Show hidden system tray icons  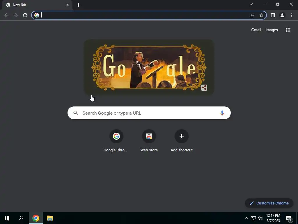[x=246, y=218]
